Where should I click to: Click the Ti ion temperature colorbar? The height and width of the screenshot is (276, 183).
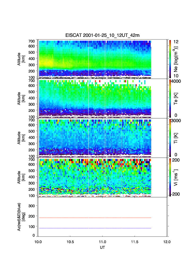pyautogui.click(x=170, y=138)
